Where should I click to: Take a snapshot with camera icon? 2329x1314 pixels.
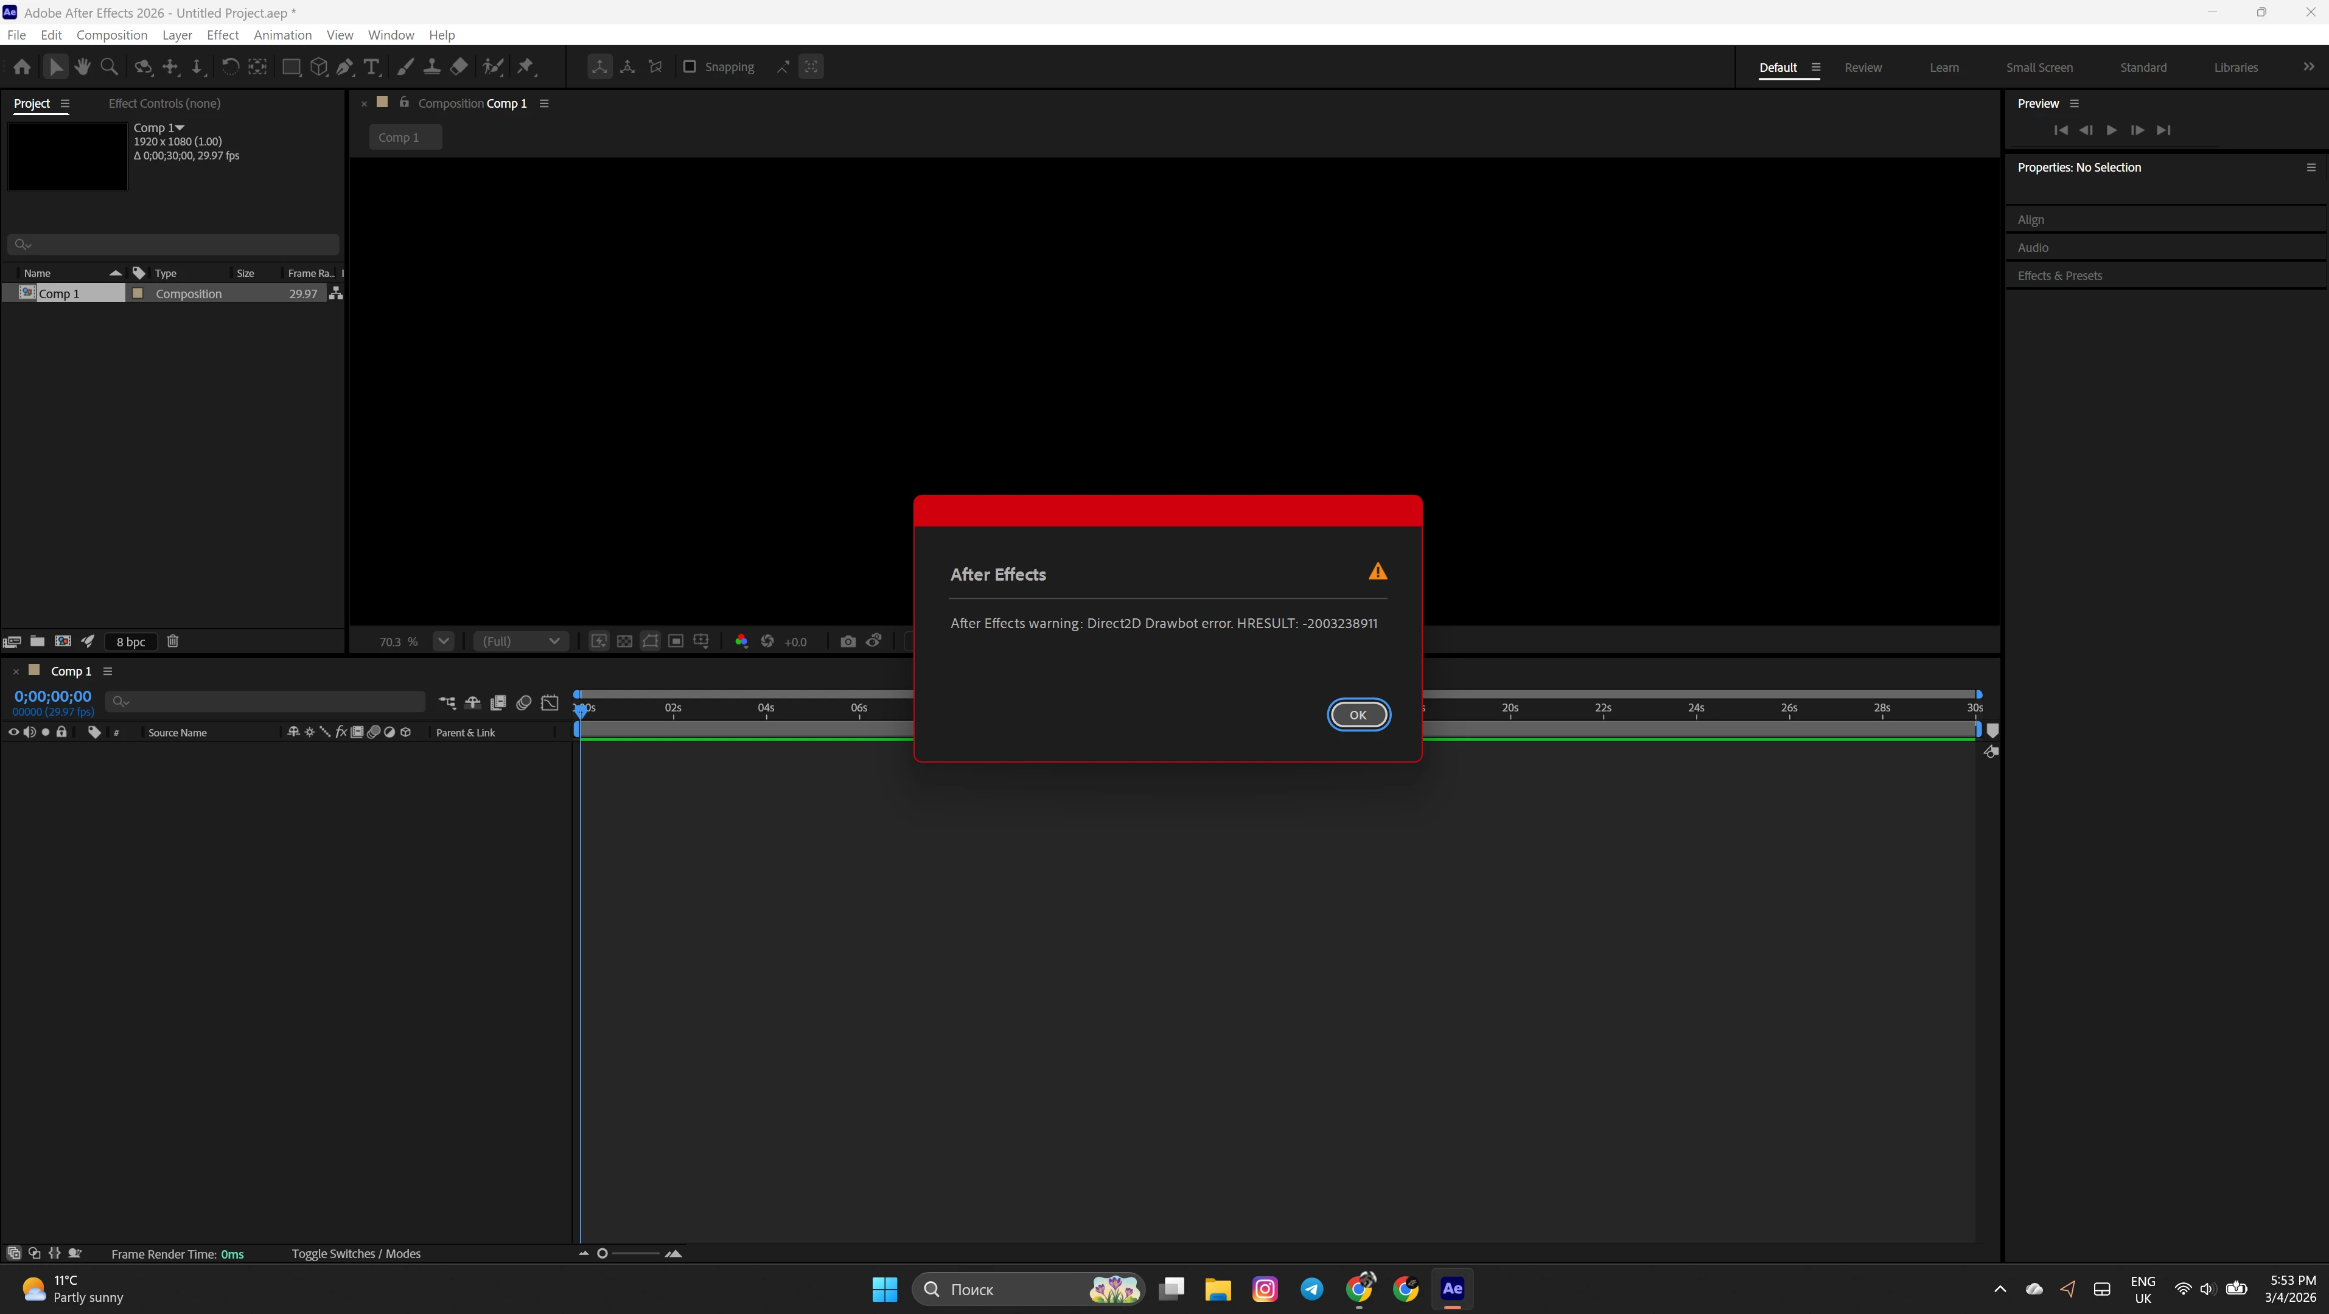click(847, 641)
